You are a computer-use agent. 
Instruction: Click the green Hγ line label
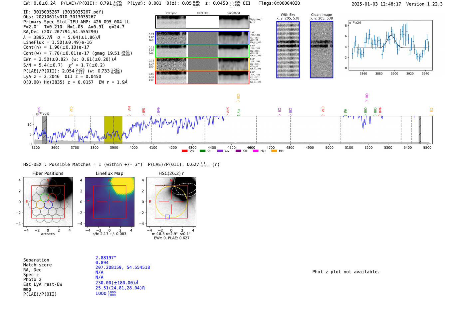[x=238, y=112]
